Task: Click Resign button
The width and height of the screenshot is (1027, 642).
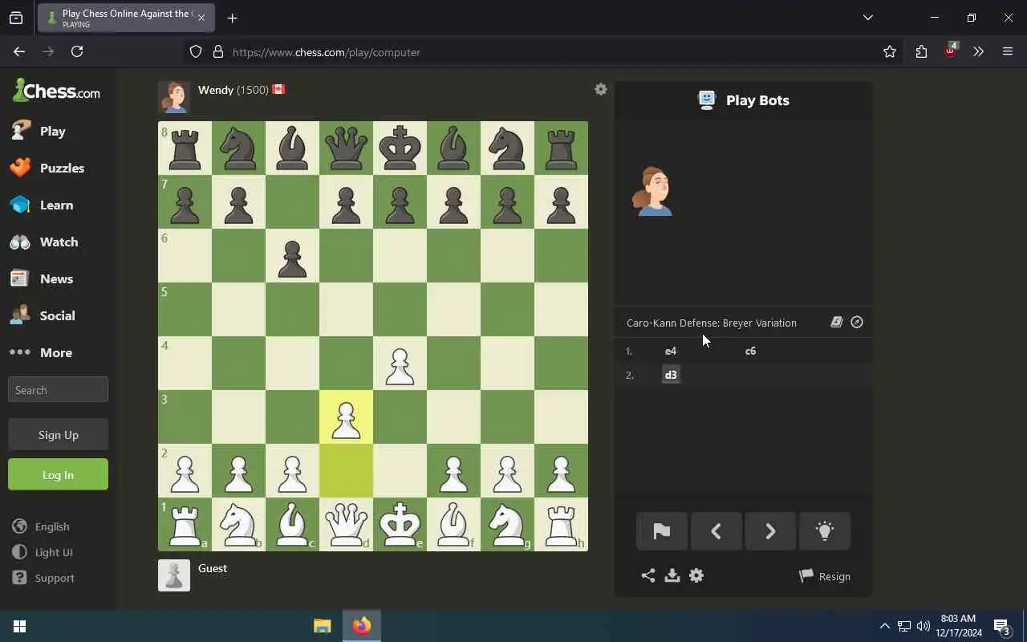Action: click(825, 576)
